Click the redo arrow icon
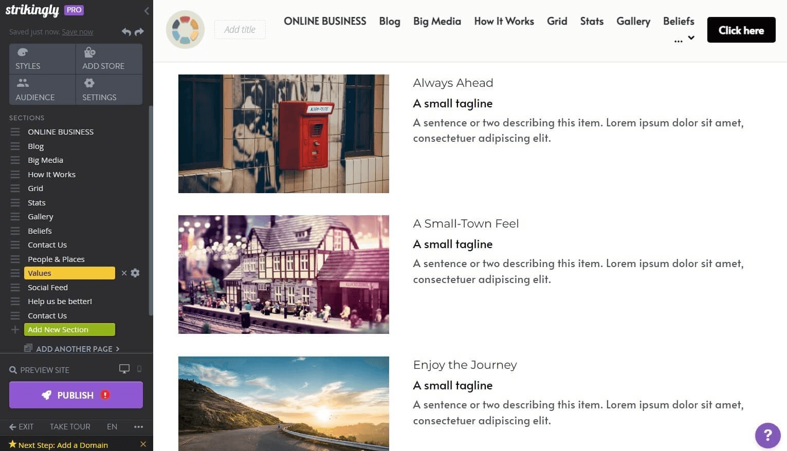This screenshot has height=451, width=787. click(x=139, y=32)
